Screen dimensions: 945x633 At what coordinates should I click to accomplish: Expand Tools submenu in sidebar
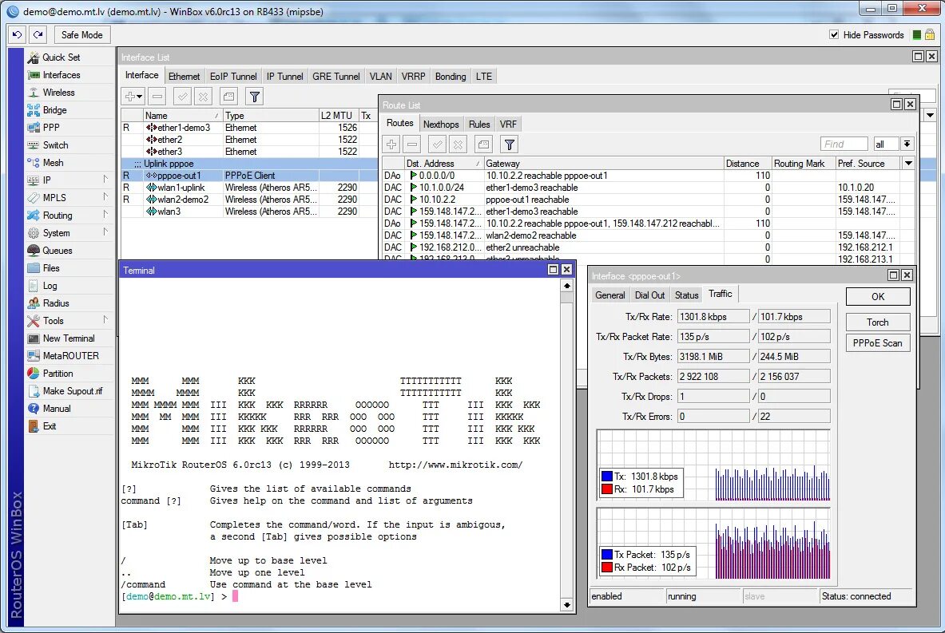(x=105, y=320)
